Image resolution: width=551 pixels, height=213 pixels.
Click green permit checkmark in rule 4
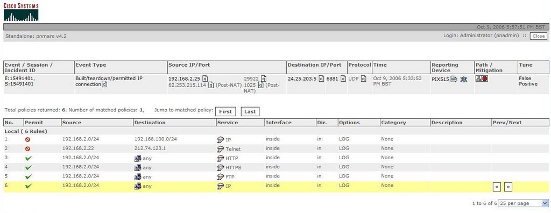(x=29, y=167)
